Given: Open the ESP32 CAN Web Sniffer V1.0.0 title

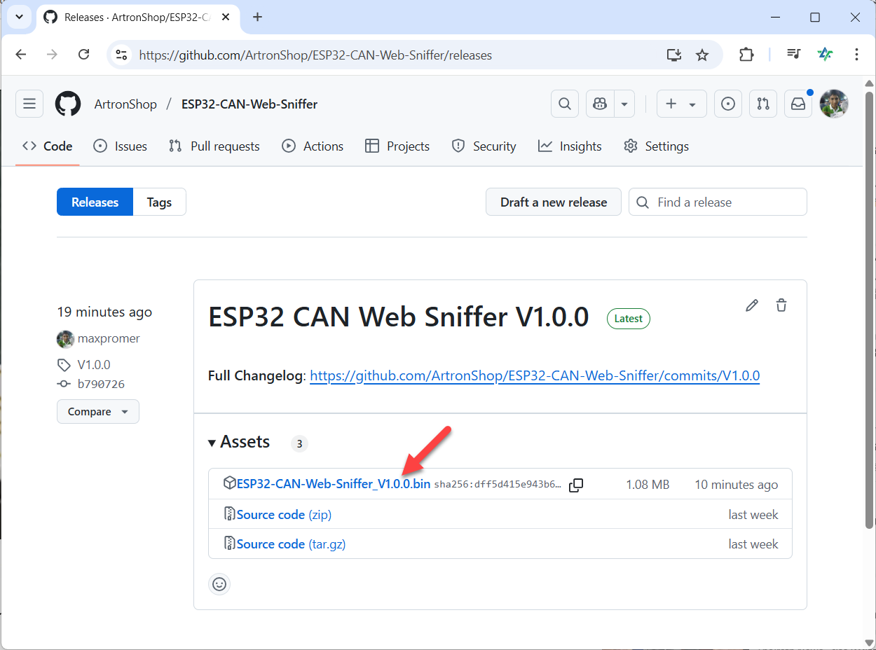Looking at the screenshot, I should [x=399, y=317].
